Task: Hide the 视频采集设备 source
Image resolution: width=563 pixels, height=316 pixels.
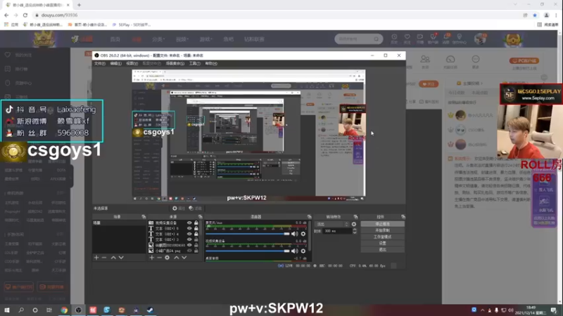Action: (189, 223)
